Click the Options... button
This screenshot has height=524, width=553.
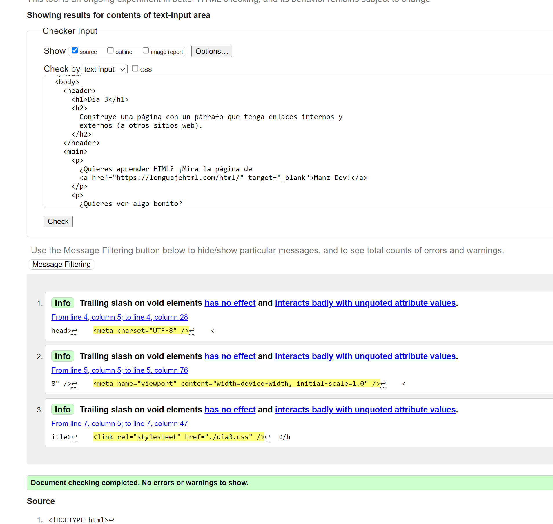(211, 52)
